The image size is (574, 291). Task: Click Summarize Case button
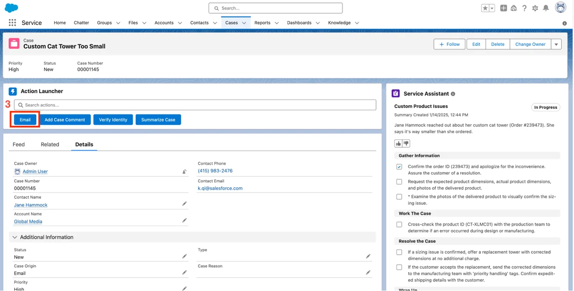click(x=158, y=119)
